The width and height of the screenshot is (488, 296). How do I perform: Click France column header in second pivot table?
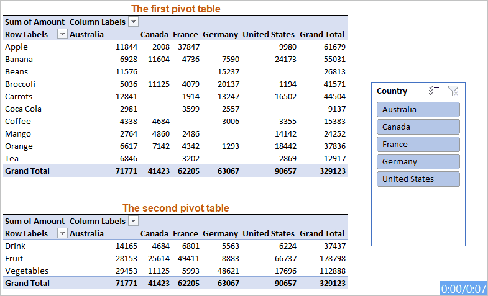click(185, 233)
